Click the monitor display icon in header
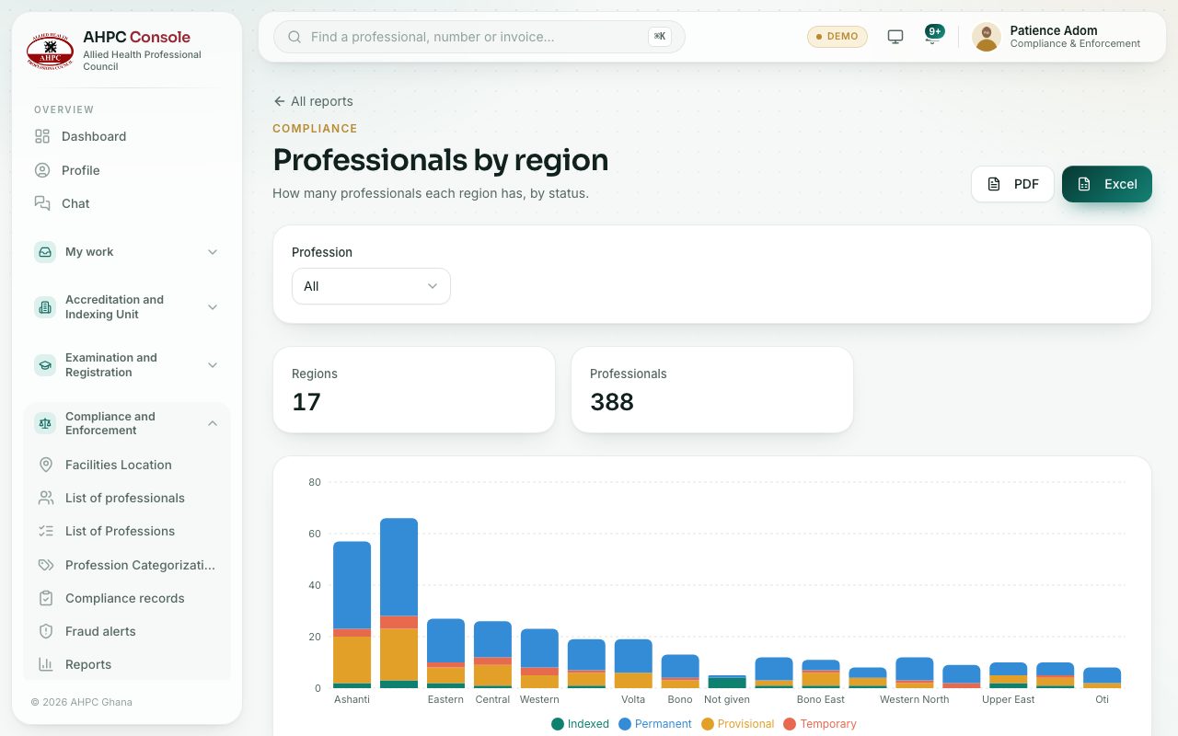The image size is (1178, 736). (x=895, y=37)
